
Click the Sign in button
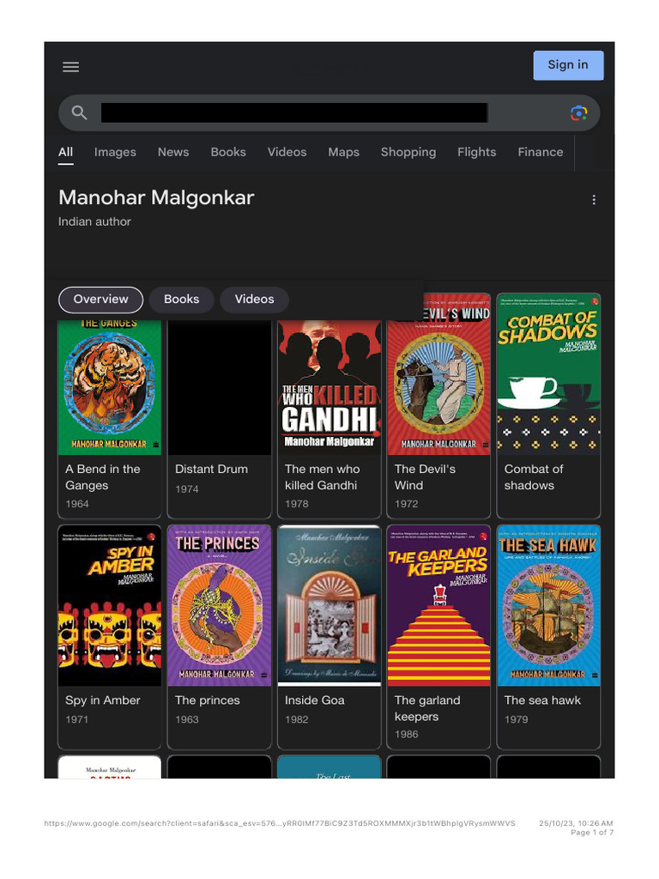(568, 65)
